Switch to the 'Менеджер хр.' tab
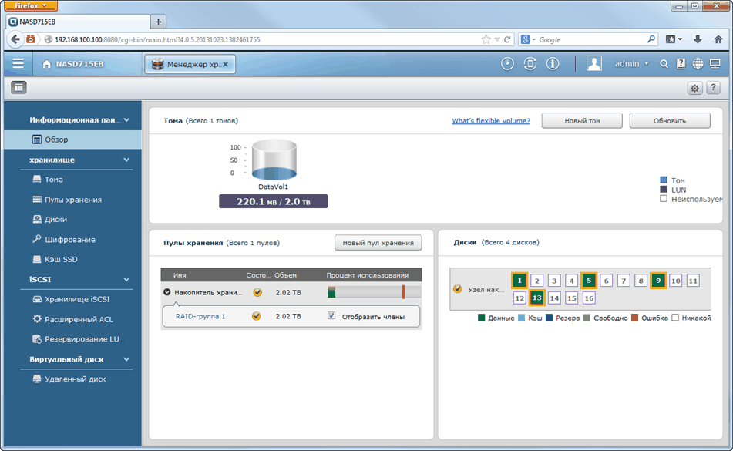Screen dimensions: 733x451 (x=189, y=65)
